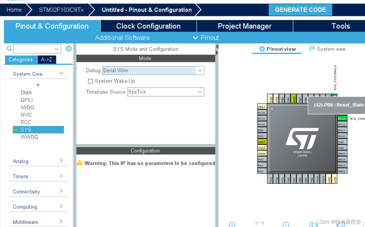Click the Untitled - Pinout & Configuration breadcrumb
This screenshot has width=365, height=227.
[x=147, y=10]
